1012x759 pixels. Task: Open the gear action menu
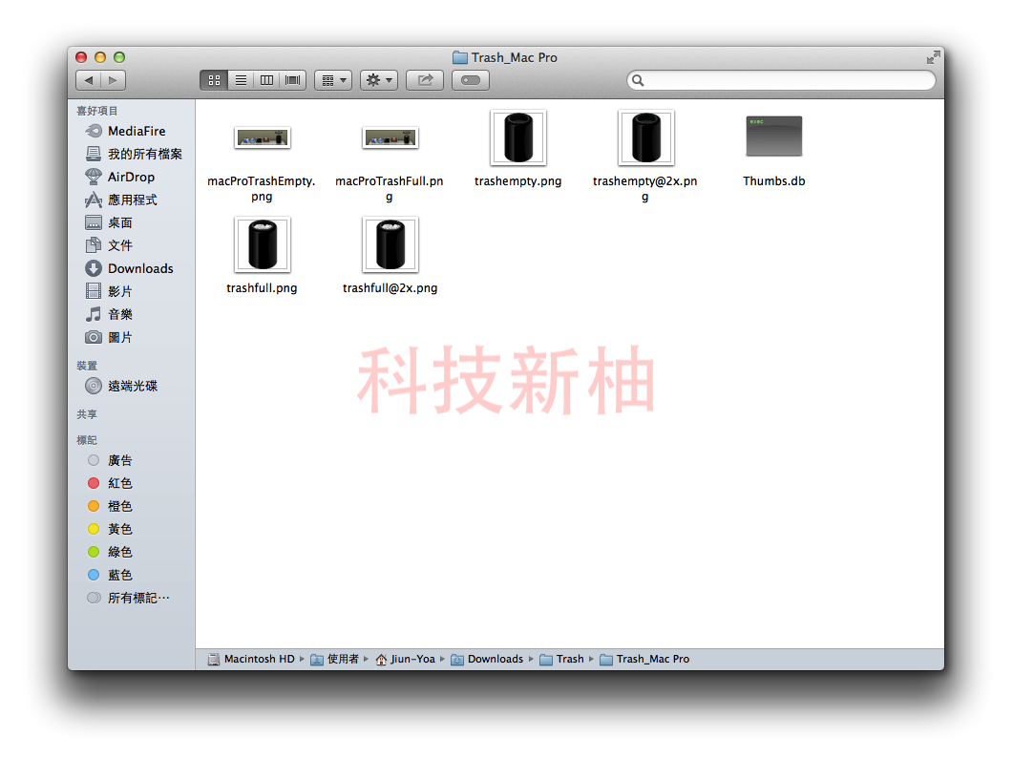pos(379,80)
